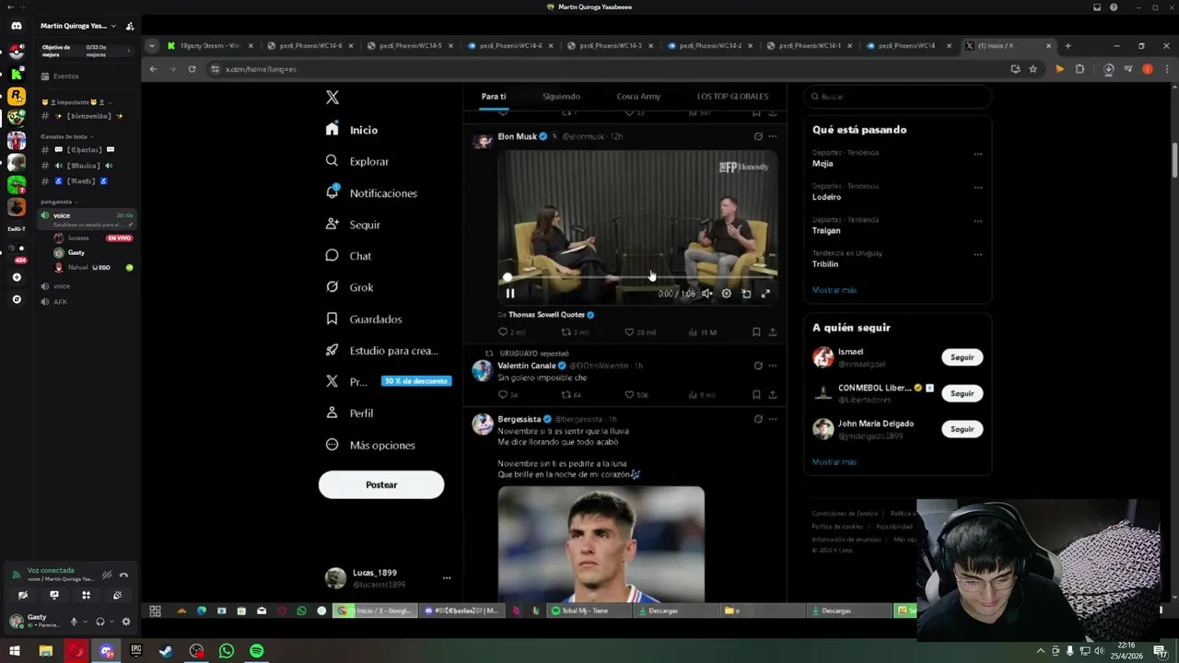This screenshot has width=1179, height=663.
Task: Open video picture-in-picture mode
Action: pyautogui.click(x=746, y=294)
